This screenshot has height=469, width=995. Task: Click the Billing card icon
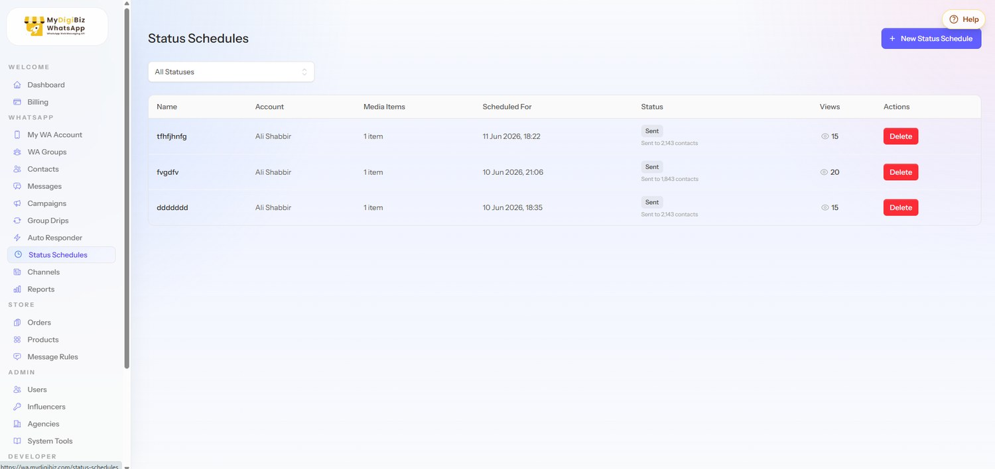coord(17,102)
